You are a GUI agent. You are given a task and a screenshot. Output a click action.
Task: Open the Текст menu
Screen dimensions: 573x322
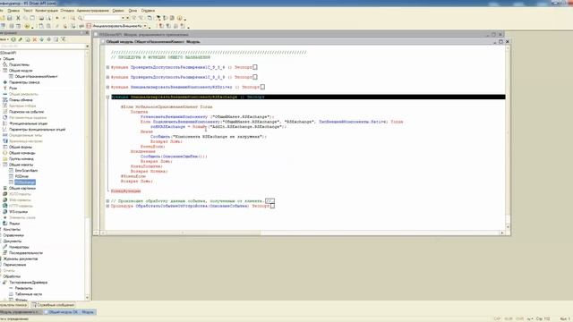28,11
